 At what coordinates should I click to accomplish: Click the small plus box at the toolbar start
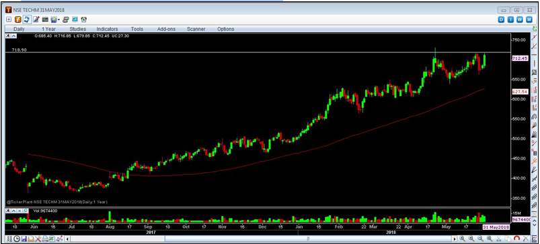click(9, 19)
